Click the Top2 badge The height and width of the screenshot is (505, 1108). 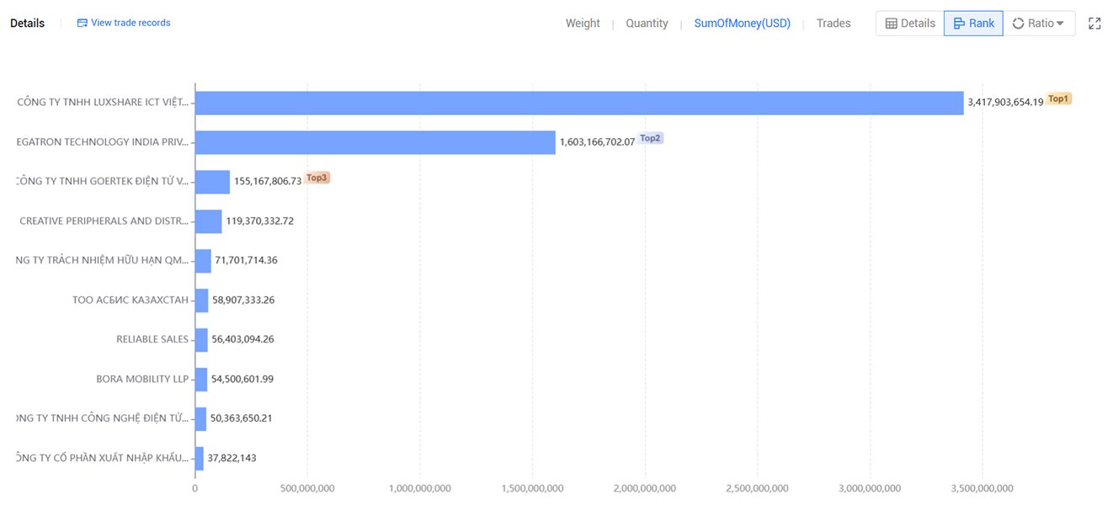(x=650, y=138)
